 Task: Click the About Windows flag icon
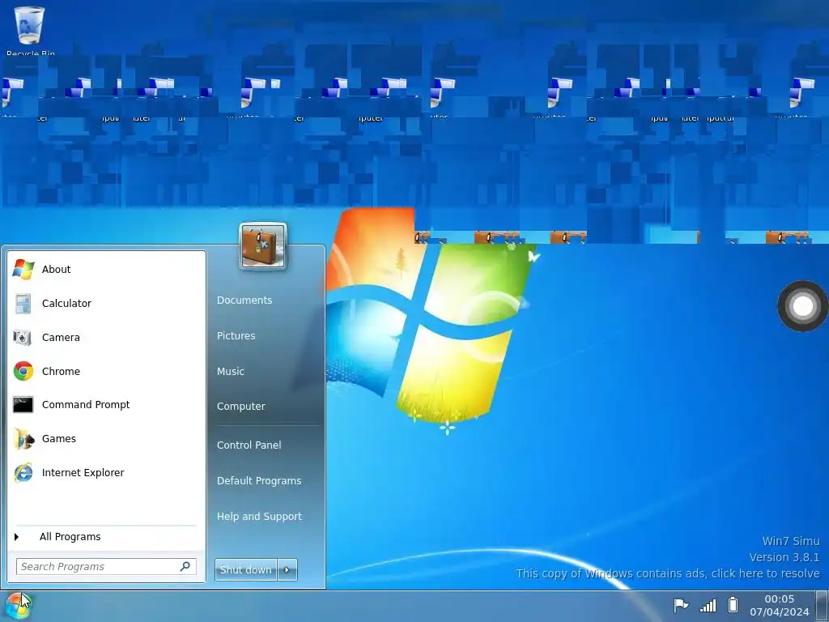coord(23,269)
